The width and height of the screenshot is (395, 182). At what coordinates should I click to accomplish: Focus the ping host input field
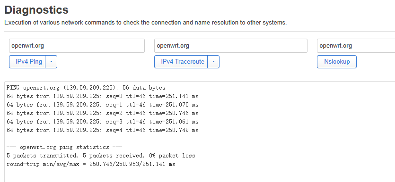[x=77, y=46]
